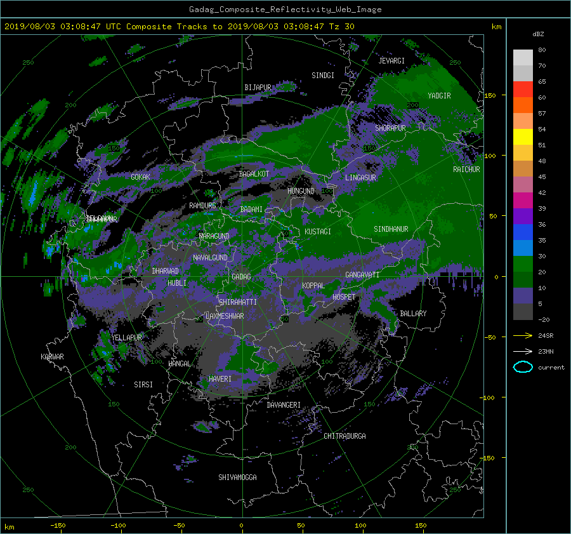This screenshot has height=534, width=571.
Task: Click the GOKAK city label
Action: [140, 177]
